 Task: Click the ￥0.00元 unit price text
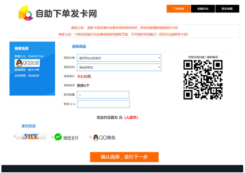coord(84,76)
